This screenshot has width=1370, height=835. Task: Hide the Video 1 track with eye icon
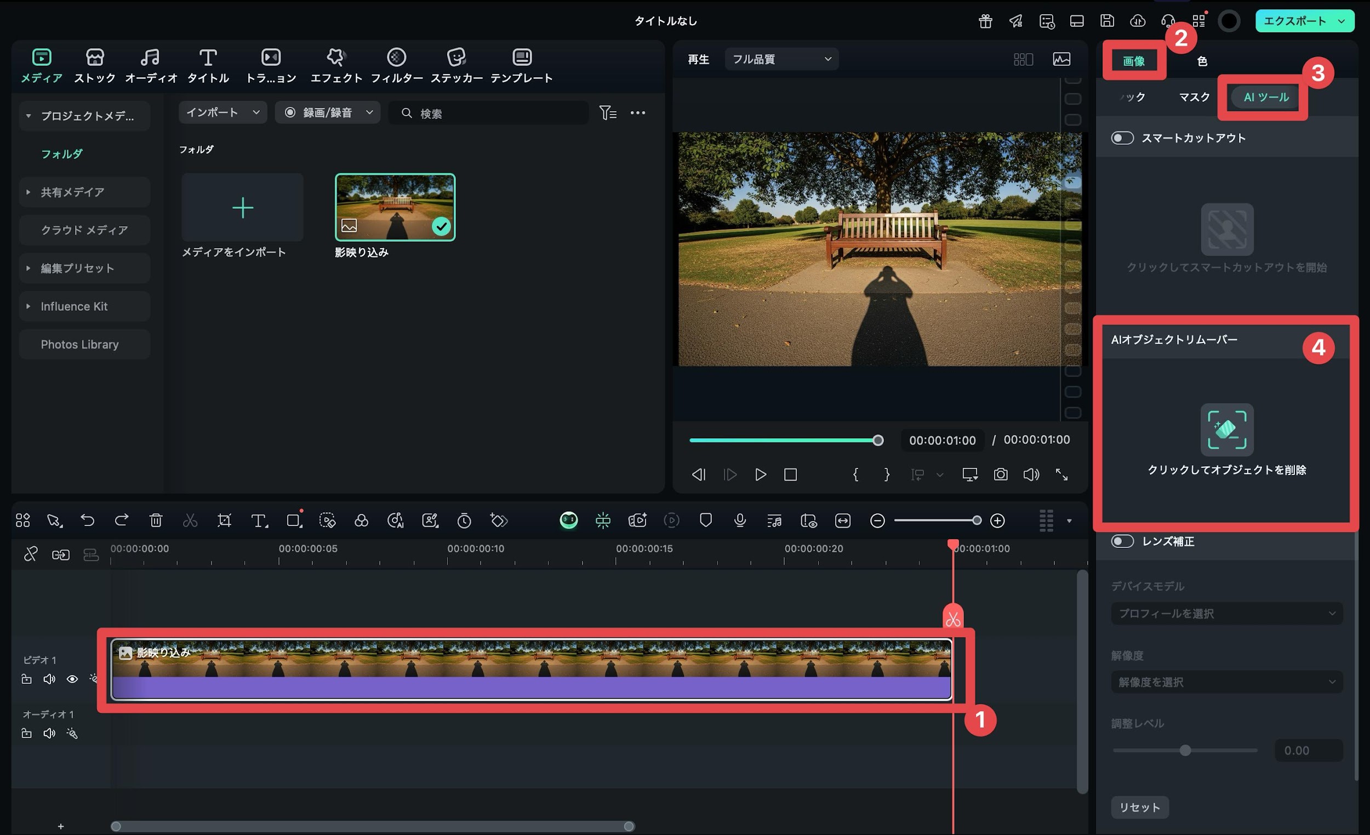click(x=72, y=679)
